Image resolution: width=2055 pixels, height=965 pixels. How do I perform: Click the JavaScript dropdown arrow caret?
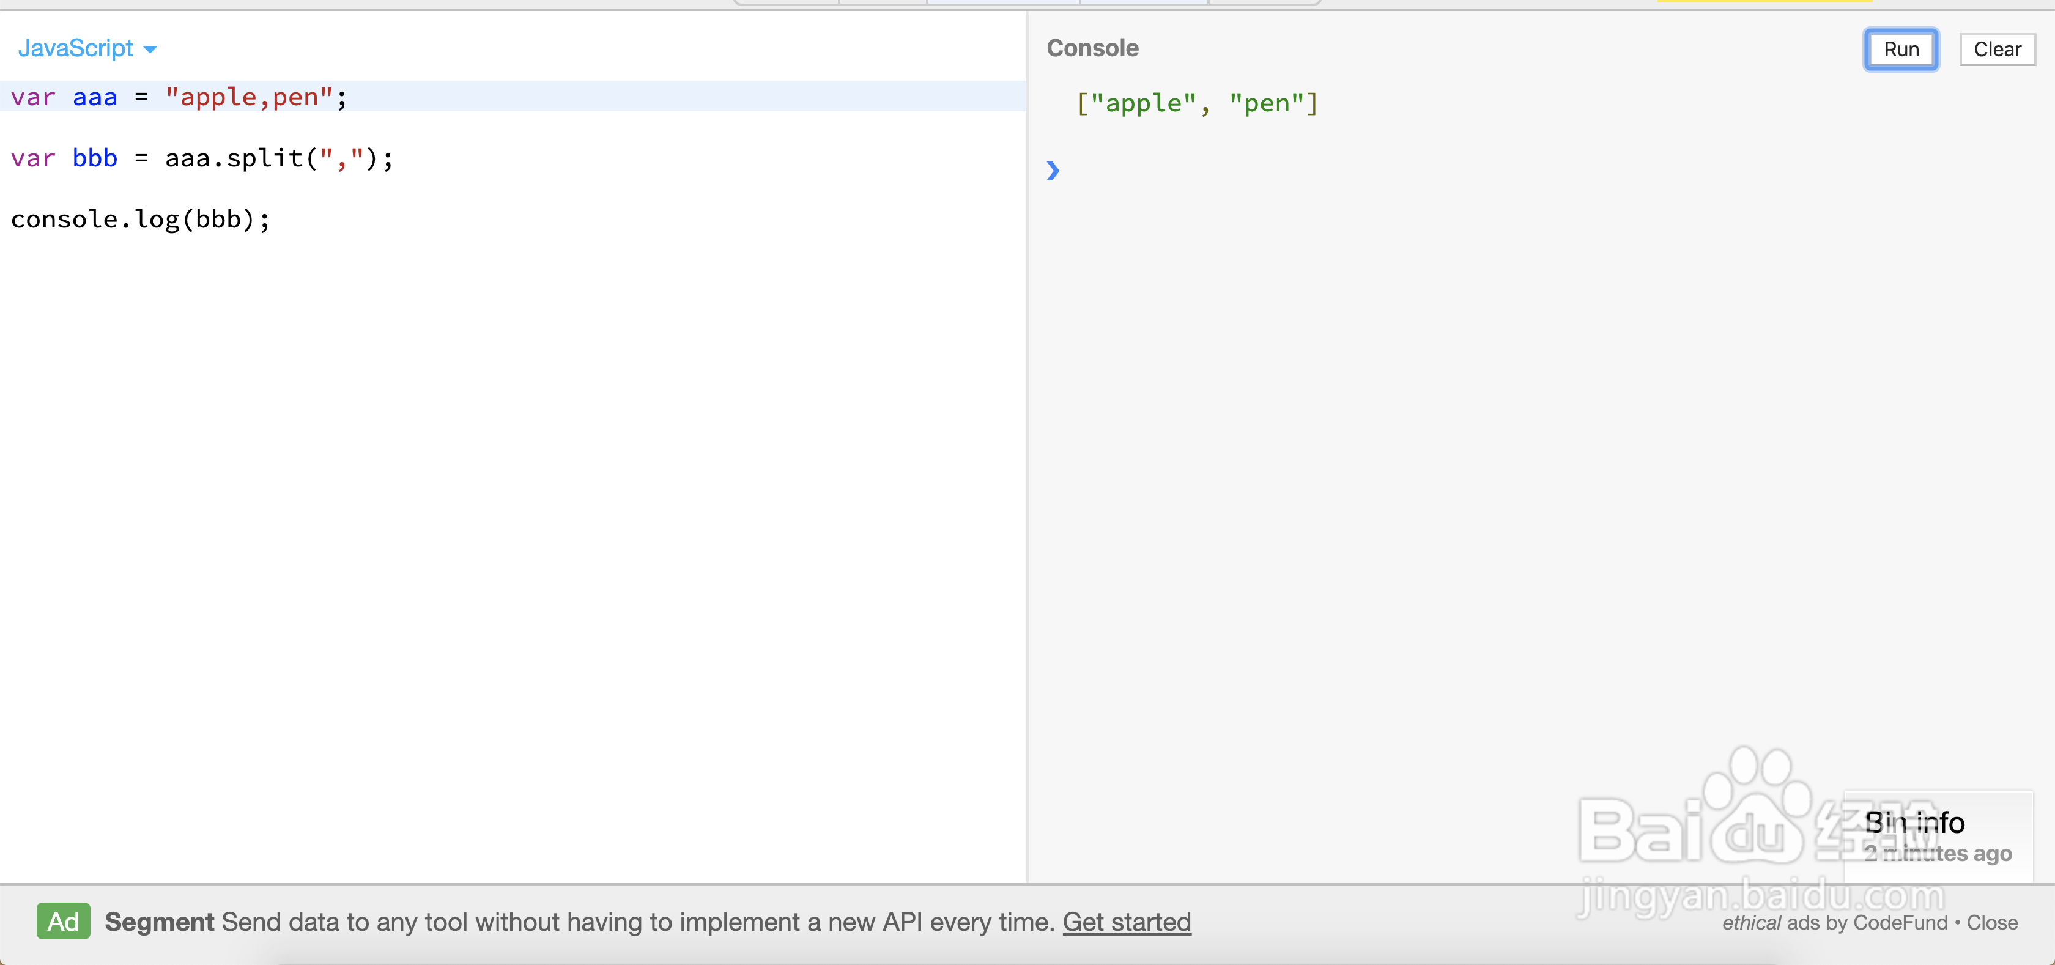coord(150,50)
